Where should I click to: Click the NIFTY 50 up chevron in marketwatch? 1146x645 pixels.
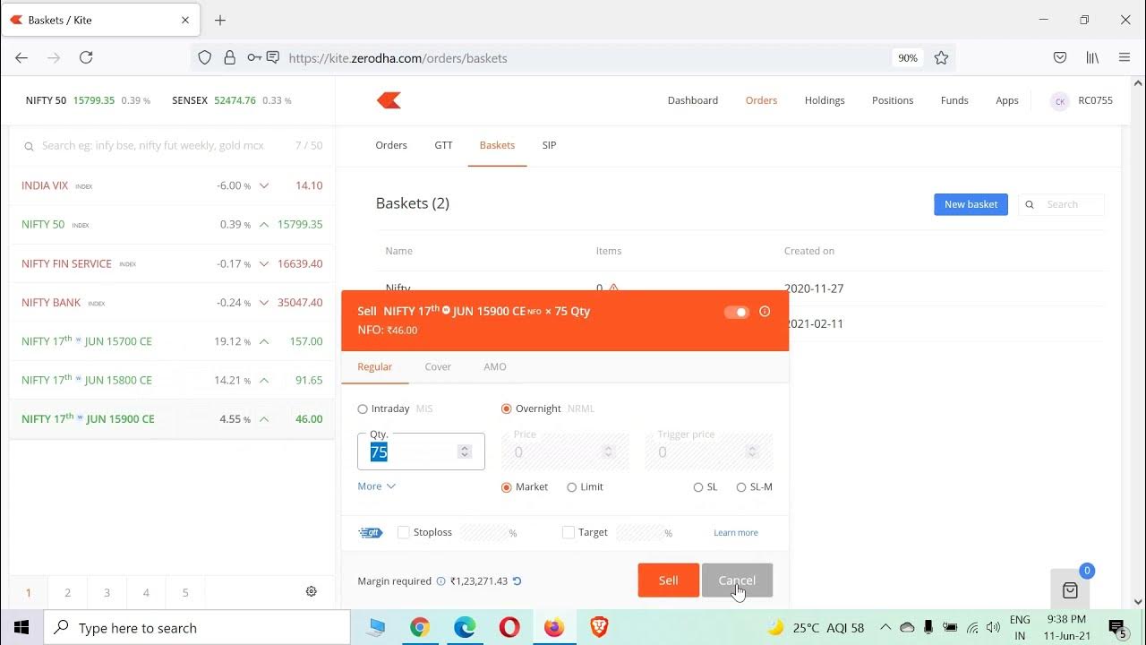click(x=264, y=225)
